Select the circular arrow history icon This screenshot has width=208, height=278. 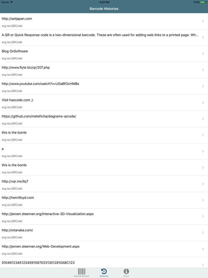coord(104,271)
